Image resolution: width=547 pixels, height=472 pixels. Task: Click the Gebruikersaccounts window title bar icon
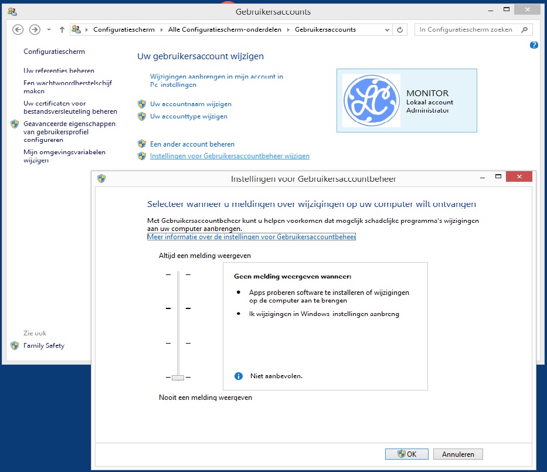pos(12,12)
